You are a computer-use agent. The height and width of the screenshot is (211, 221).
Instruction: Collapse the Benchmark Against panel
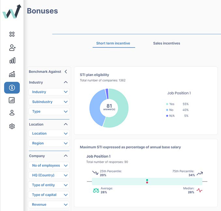(66, 72)
